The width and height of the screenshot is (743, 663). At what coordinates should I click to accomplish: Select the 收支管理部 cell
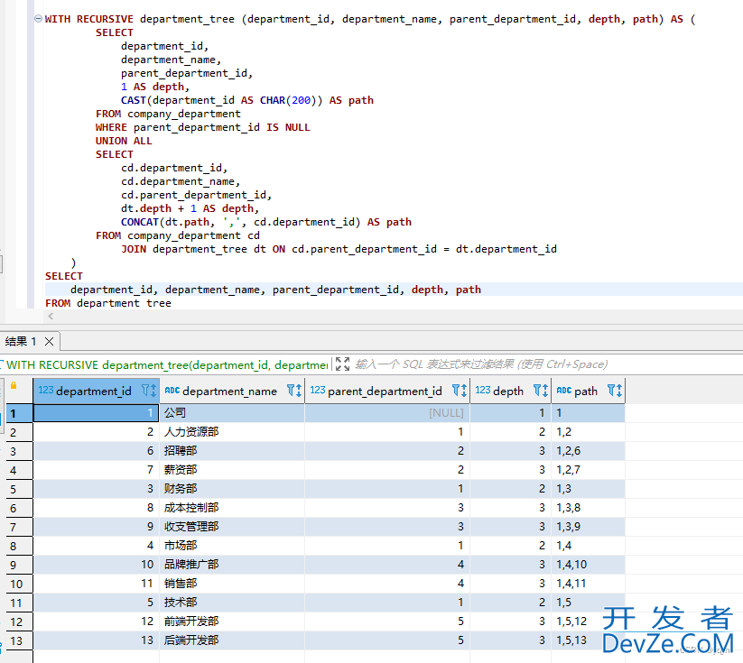(x=232, y=527)
